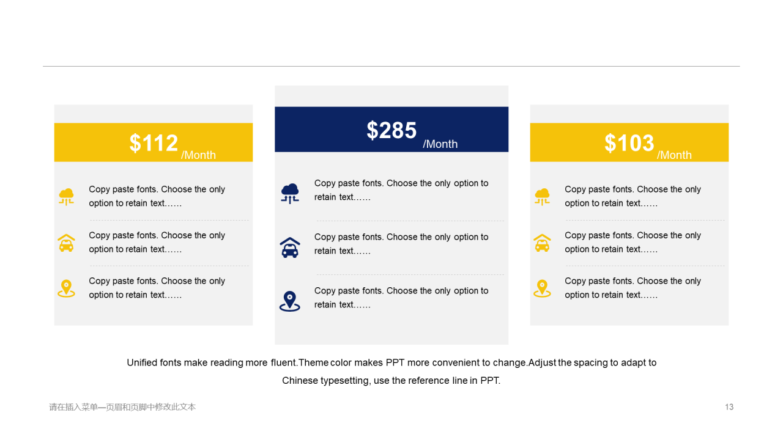783x440 pixels.
Task: Click the /Month label under $285
Action: click(440, 144)
